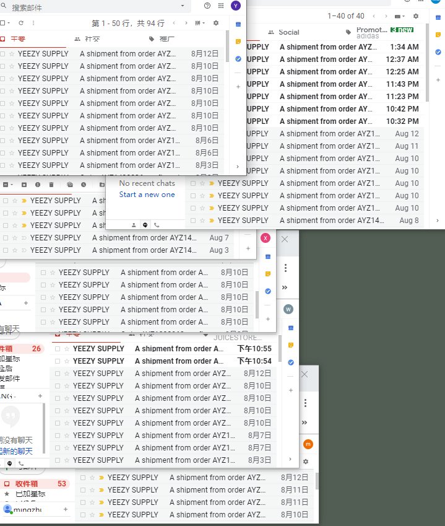Open Calendar side icon in Y-avatar window
Image resolution: width=445 pixels, height=526 pixels.
tap(238, 25)
